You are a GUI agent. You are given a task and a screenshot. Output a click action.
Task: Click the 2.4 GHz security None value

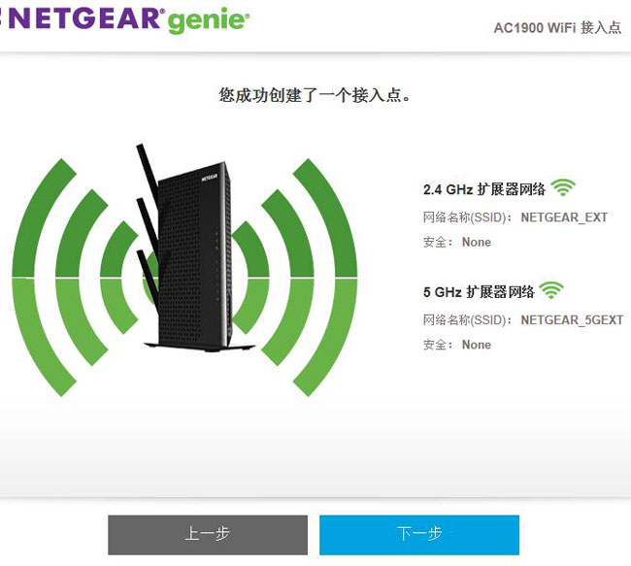[477, 242]
